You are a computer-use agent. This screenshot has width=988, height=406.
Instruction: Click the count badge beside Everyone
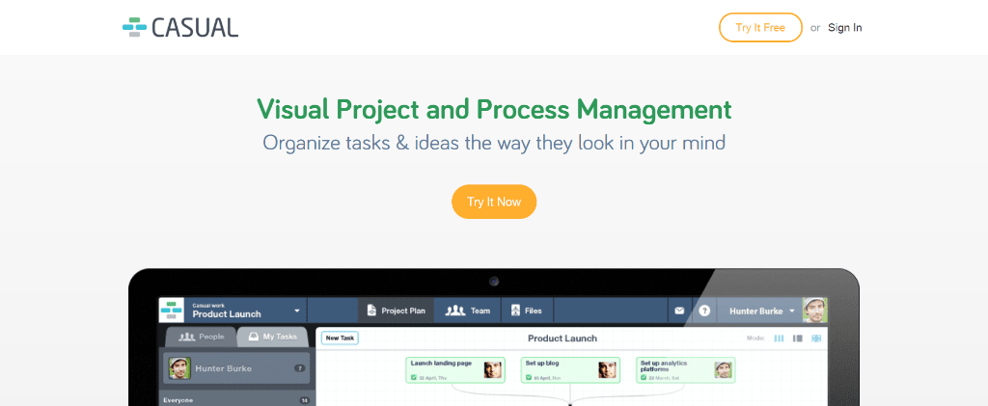[304, 400]
